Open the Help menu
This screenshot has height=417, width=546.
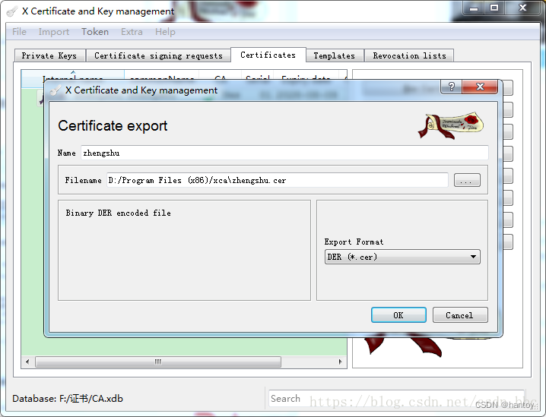click(x=165, y=32)
